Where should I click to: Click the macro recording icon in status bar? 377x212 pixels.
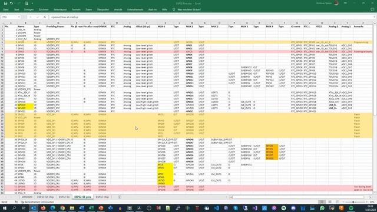[16, 202]
